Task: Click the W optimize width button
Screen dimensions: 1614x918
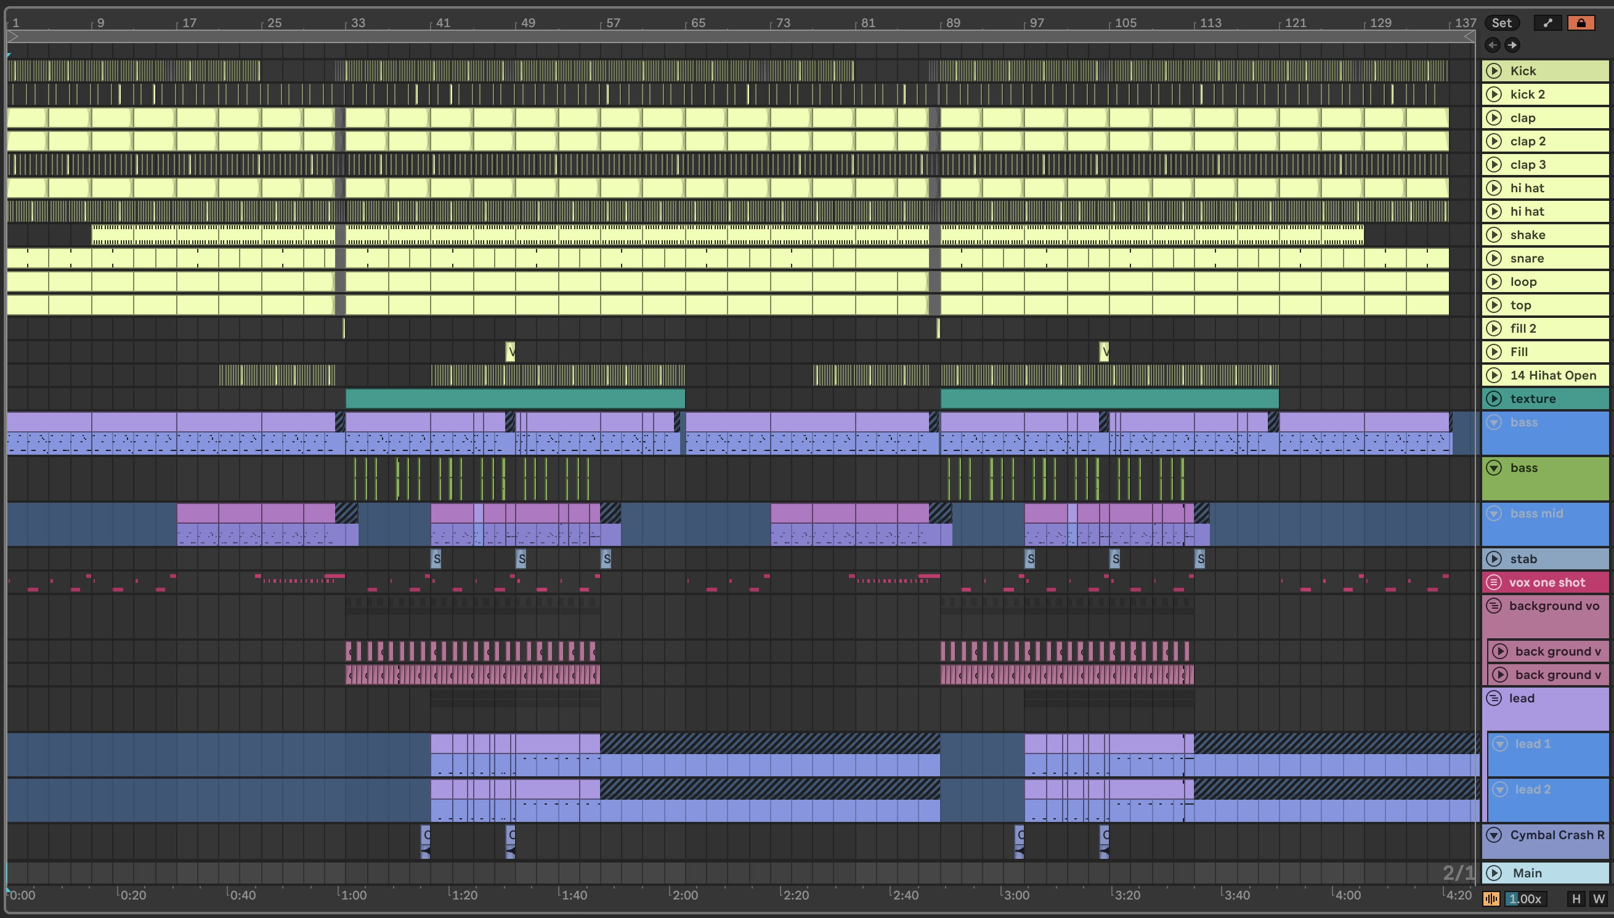Action: [x=1599, y=899]
